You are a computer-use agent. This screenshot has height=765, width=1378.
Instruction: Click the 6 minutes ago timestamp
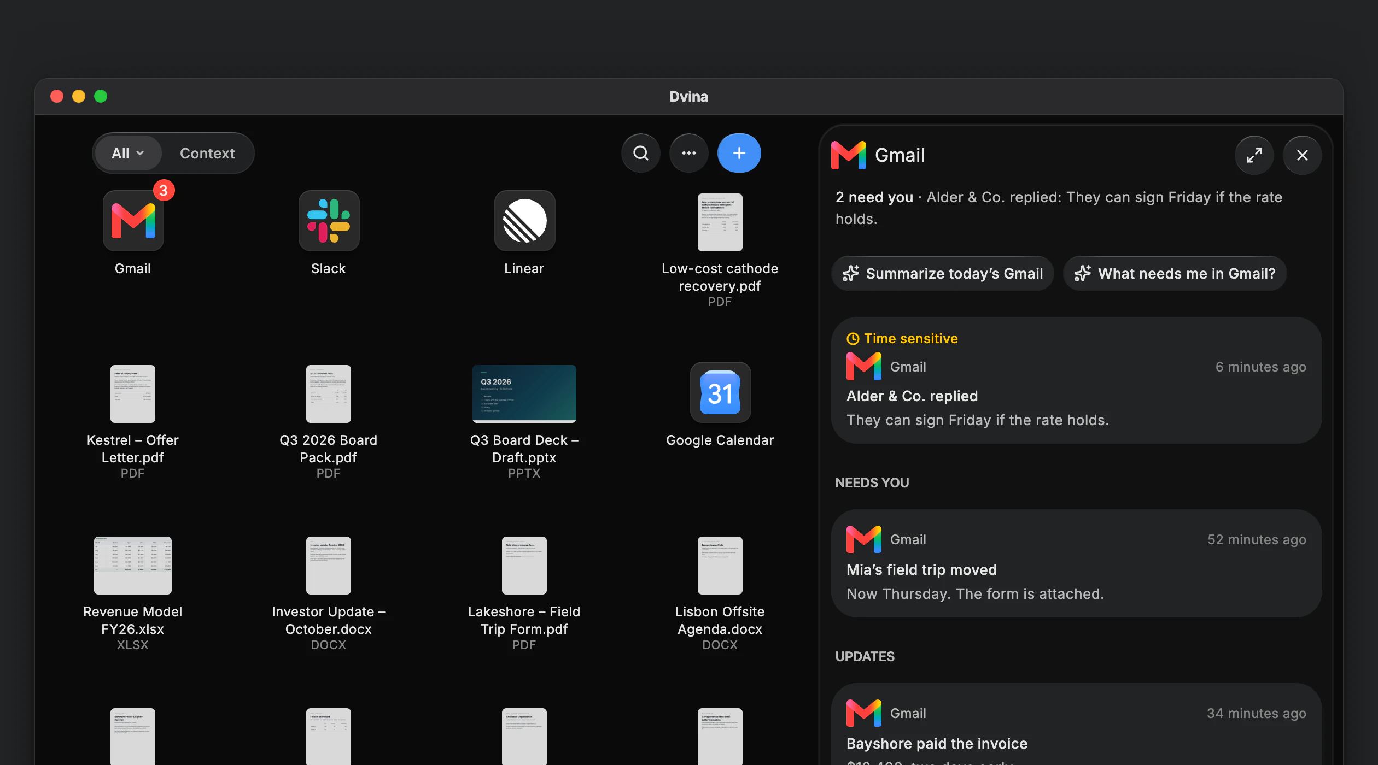tap(1260, 367)
